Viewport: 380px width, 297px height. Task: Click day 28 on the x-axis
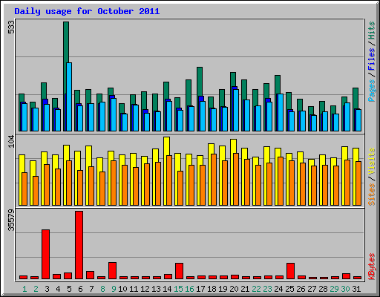click(x=323, y=289)
